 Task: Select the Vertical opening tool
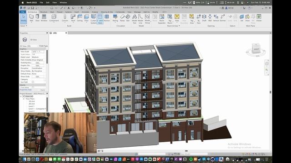pyautogui.click(x=216, y=18)
